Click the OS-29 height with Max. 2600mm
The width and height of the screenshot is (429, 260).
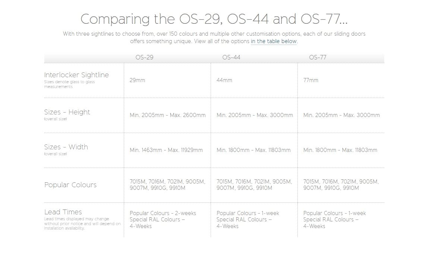pyautogui.click(x=167, y=115)
